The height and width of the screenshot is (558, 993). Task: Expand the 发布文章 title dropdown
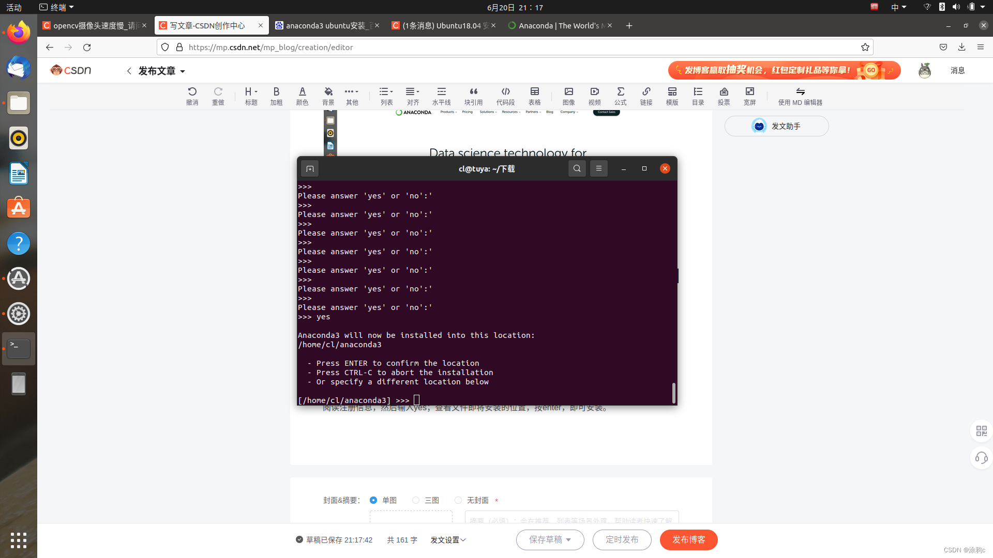(x=161, y=71)
